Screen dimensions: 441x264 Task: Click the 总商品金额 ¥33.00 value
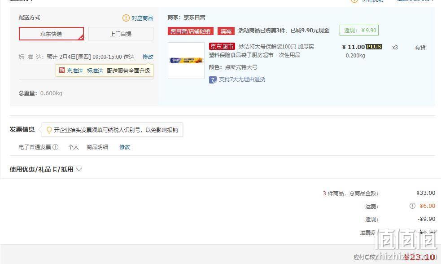tap(426, 193)
